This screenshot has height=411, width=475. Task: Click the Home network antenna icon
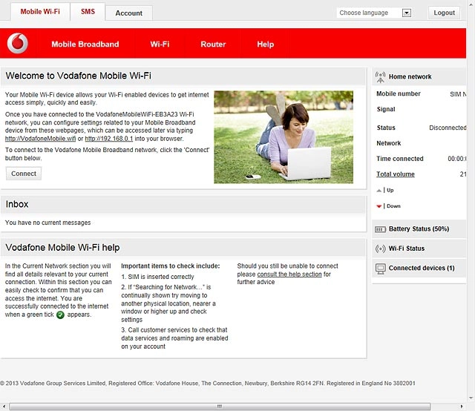tap(380, 77)
